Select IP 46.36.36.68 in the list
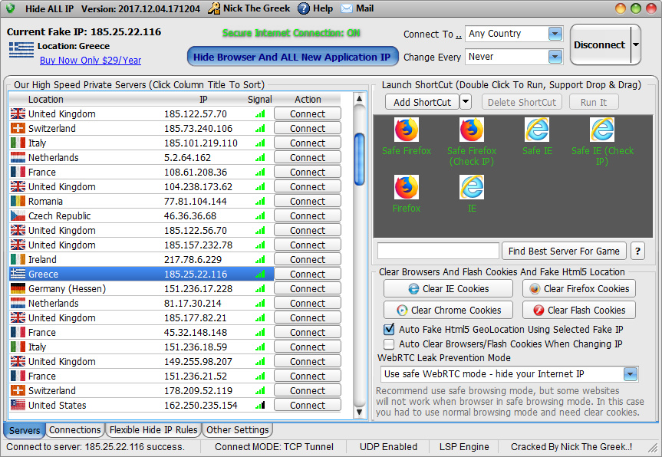The height and width of the screenshot is (457, 662). coord(190,216)
